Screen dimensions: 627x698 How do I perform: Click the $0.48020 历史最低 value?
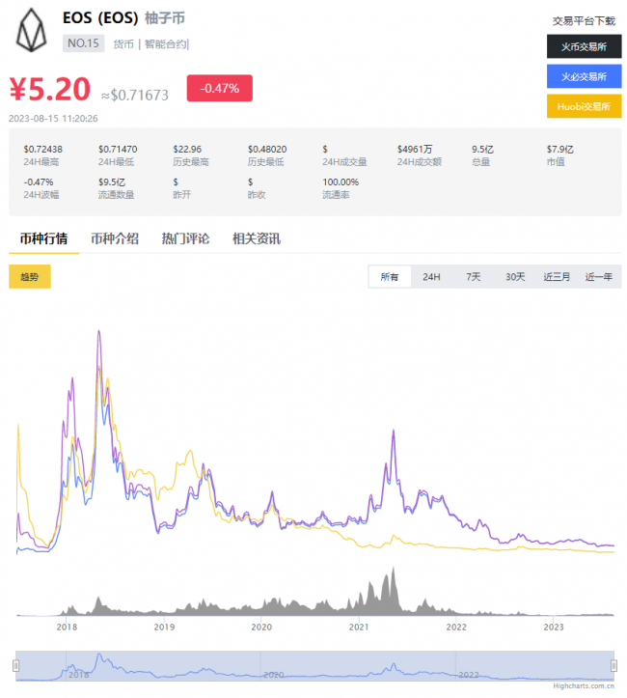(267, 149)
